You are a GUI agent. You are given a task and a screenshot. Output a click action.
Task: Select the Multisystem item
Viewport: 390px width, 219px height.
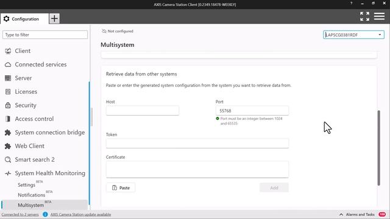coord(44,205)
